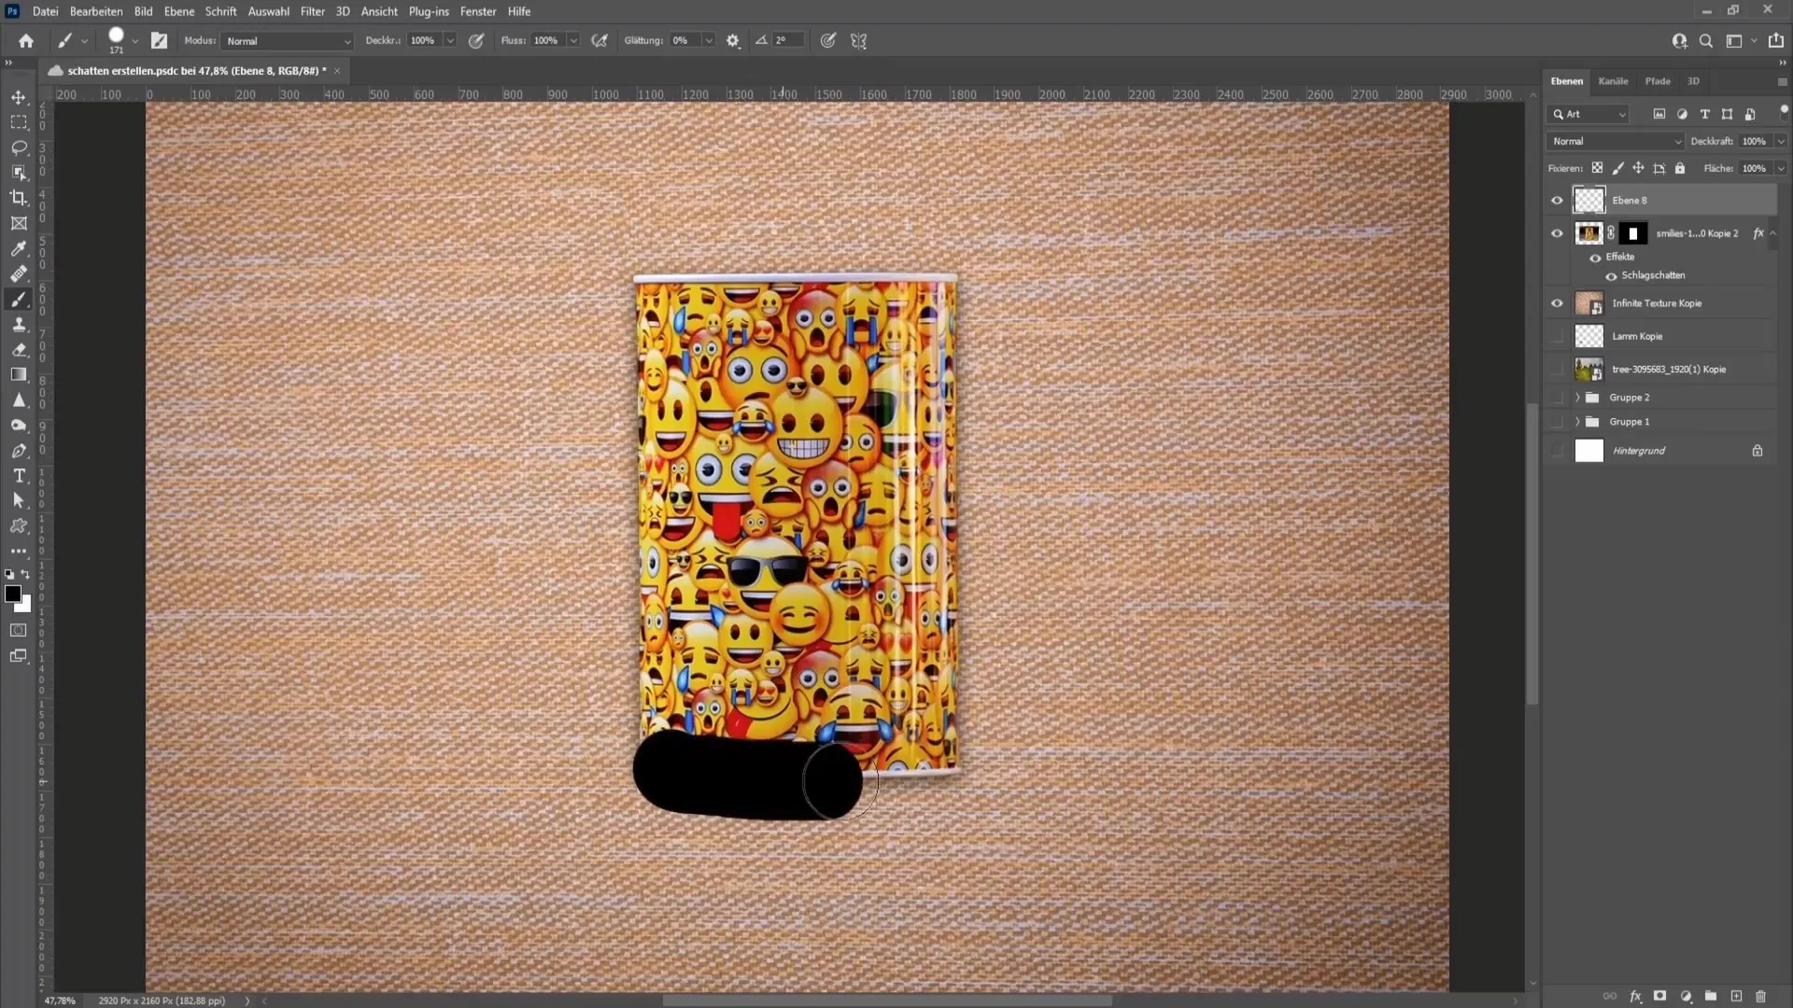Select the Crop tool
The width and height of the screenshot is (1793, 1008).
19,197
